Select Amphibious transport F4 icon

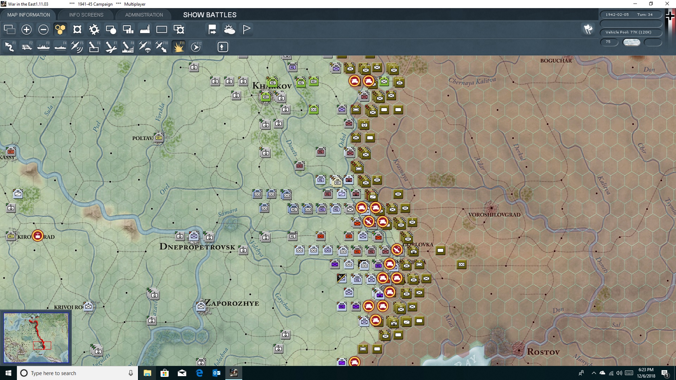point(60,47)
